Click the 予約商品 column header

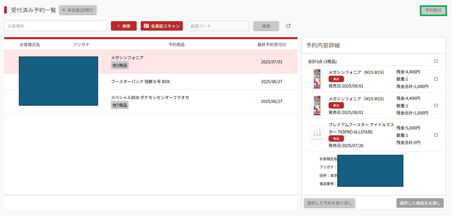(176, 45)
